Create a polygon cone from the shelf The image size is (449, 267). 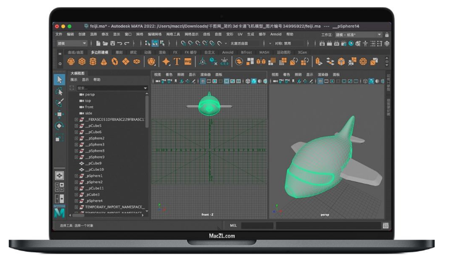tap(104, 62)
